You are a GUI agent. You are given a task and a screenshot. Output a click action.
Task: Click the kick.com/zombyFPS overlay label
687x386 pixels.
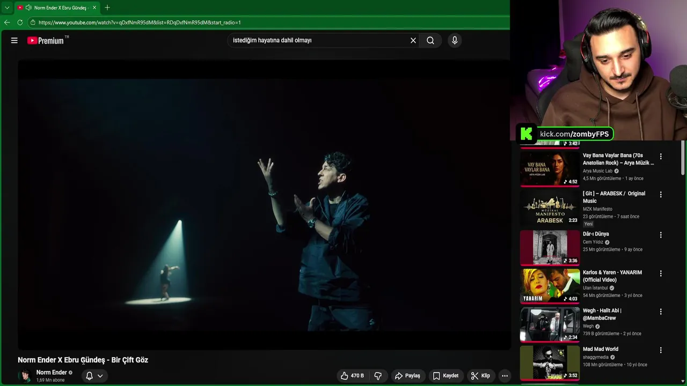click(574, 134)
